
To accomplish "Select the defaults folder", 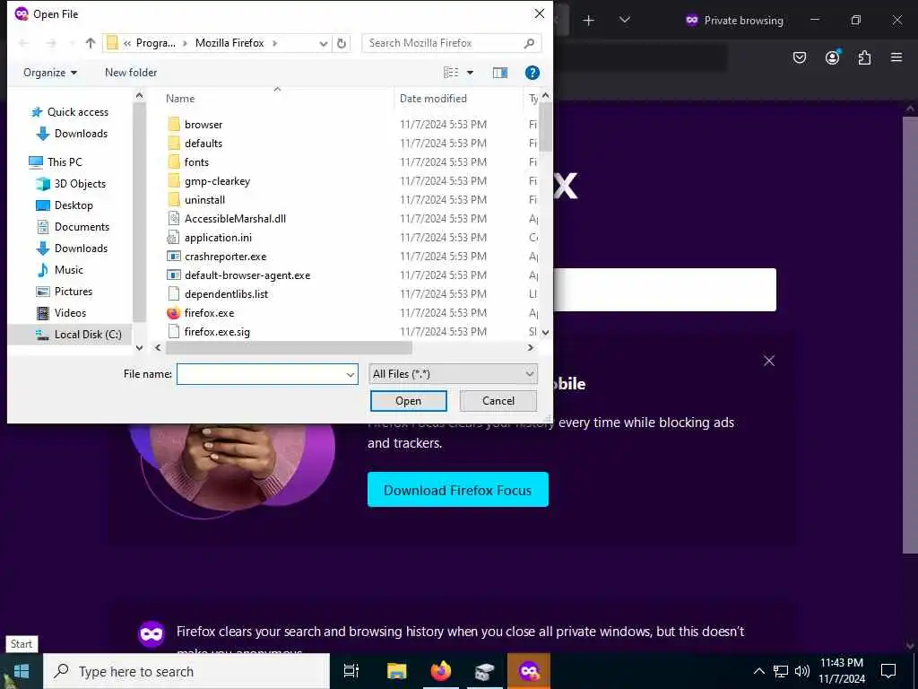I will coord(204,143).
